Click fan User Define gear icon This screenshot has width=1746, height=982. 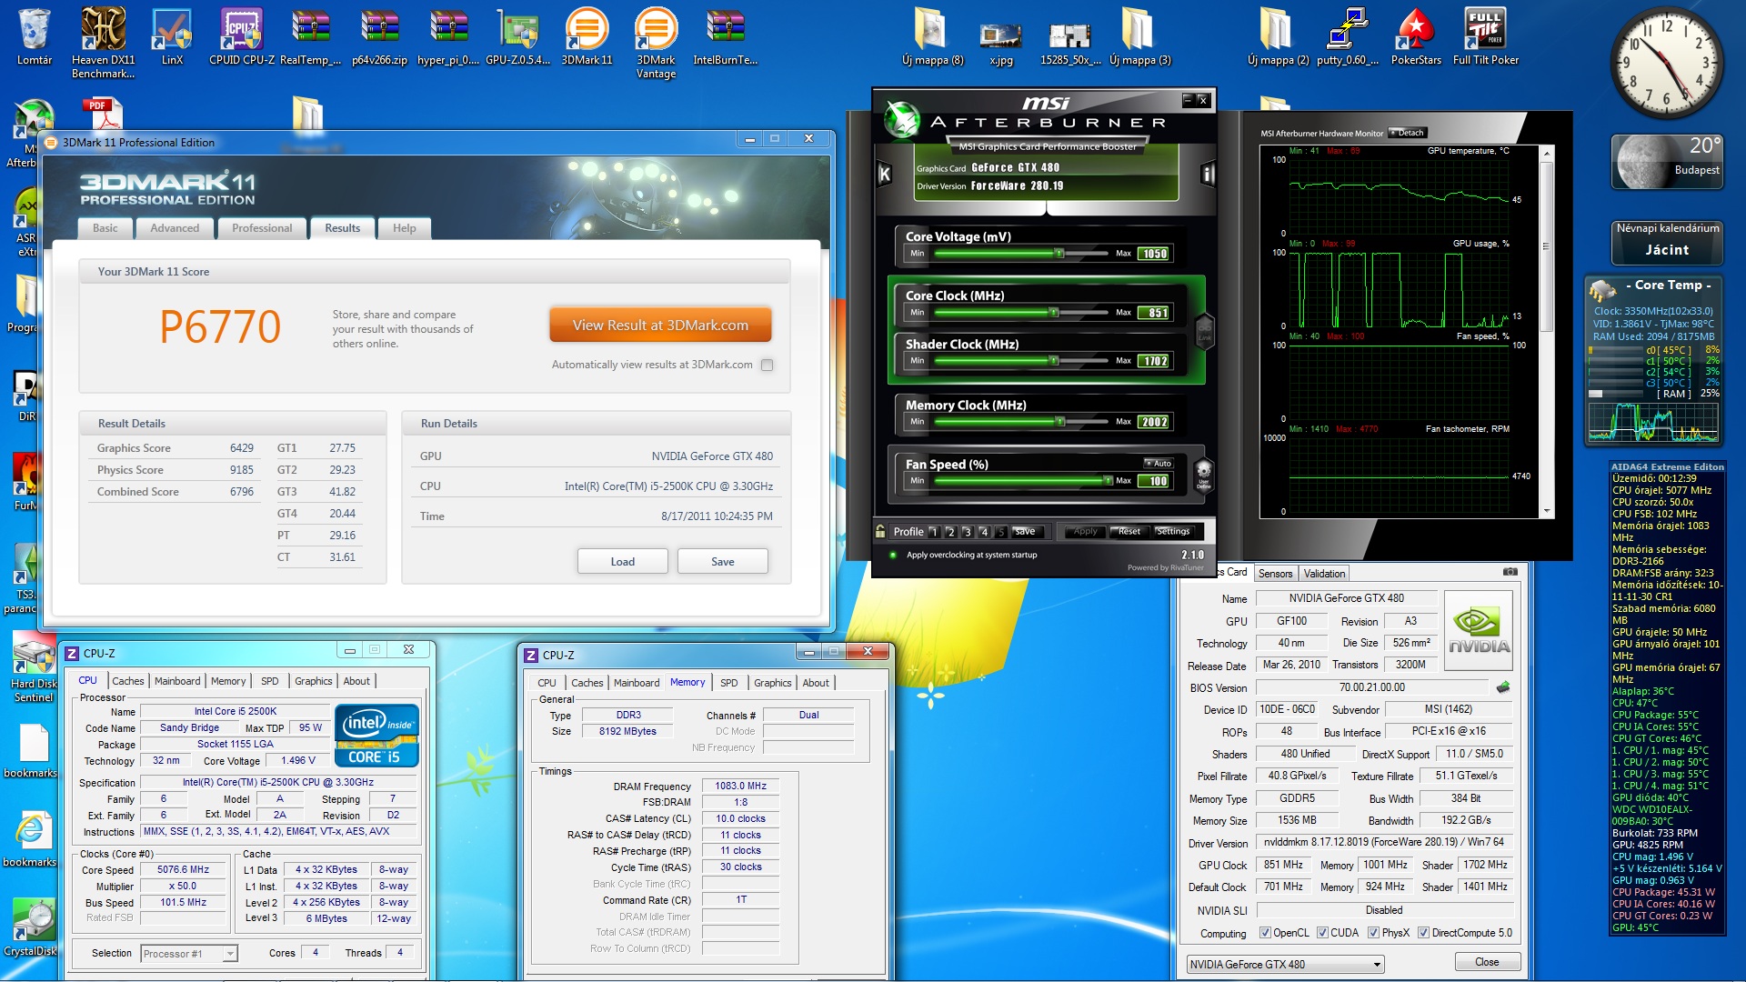point(1203,473)
